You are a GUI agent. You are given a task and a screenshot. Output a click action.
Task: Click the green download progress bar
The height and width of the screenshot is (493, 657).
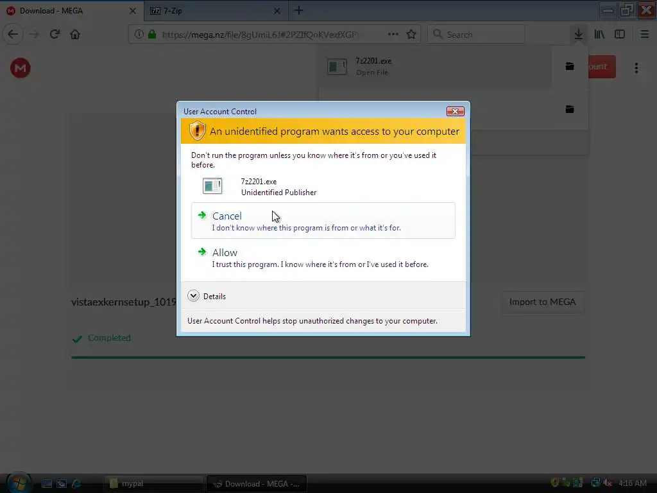pos(328,358)
